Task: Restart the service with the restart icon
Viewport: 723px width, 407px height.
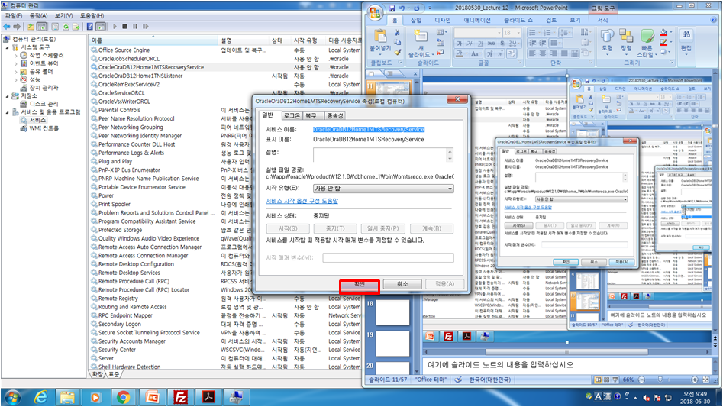Action: tap(145, 27)
